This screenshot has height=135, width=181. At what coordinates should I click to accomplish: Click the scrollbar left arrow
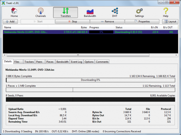[5, 55]
